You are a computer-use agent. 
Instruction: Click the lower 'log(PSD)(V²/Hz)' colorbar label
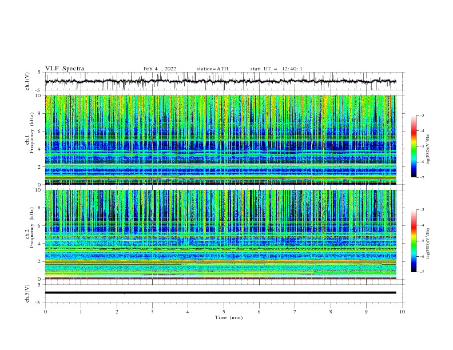428,244
